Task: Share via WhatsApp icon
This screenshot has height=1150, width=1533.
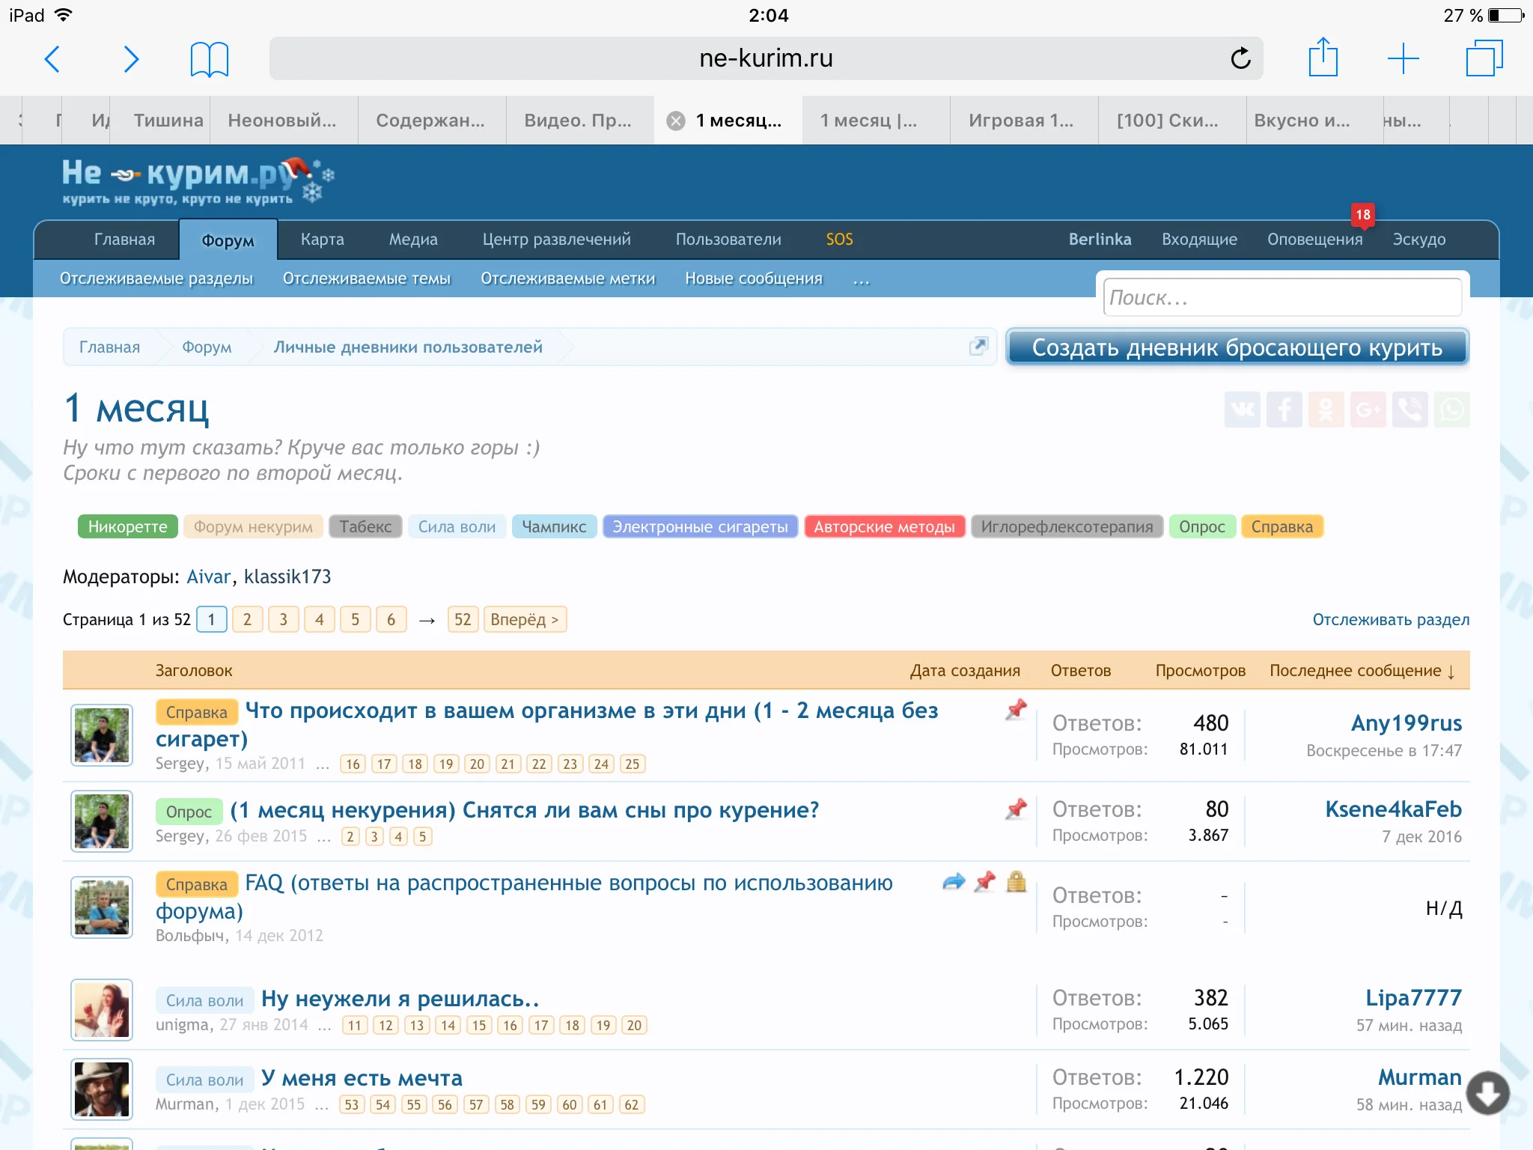Action: coord(1452,410)
